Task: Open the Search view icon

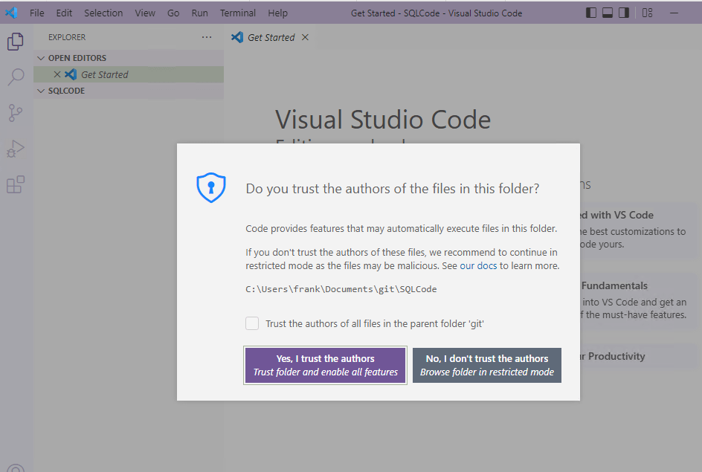Action: click(16, 77)
